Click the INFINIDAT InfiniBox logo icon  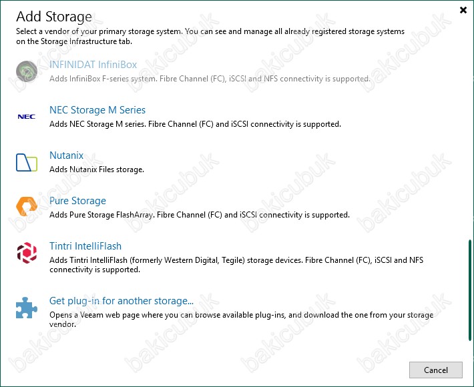[27, 71]
